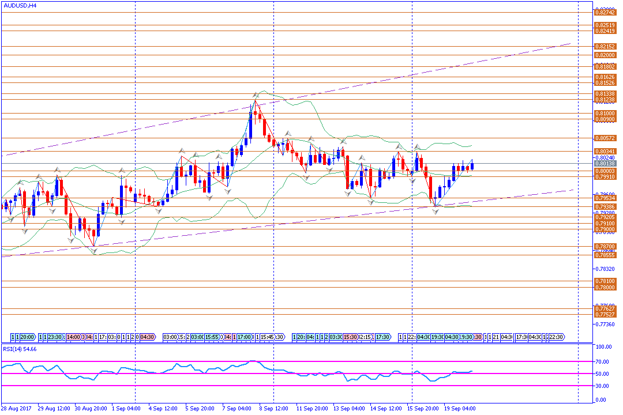The image size is (623, 415).
Task: Select the 0.78000 price level label
Action: pyautogui.click(x=605, y=288)
